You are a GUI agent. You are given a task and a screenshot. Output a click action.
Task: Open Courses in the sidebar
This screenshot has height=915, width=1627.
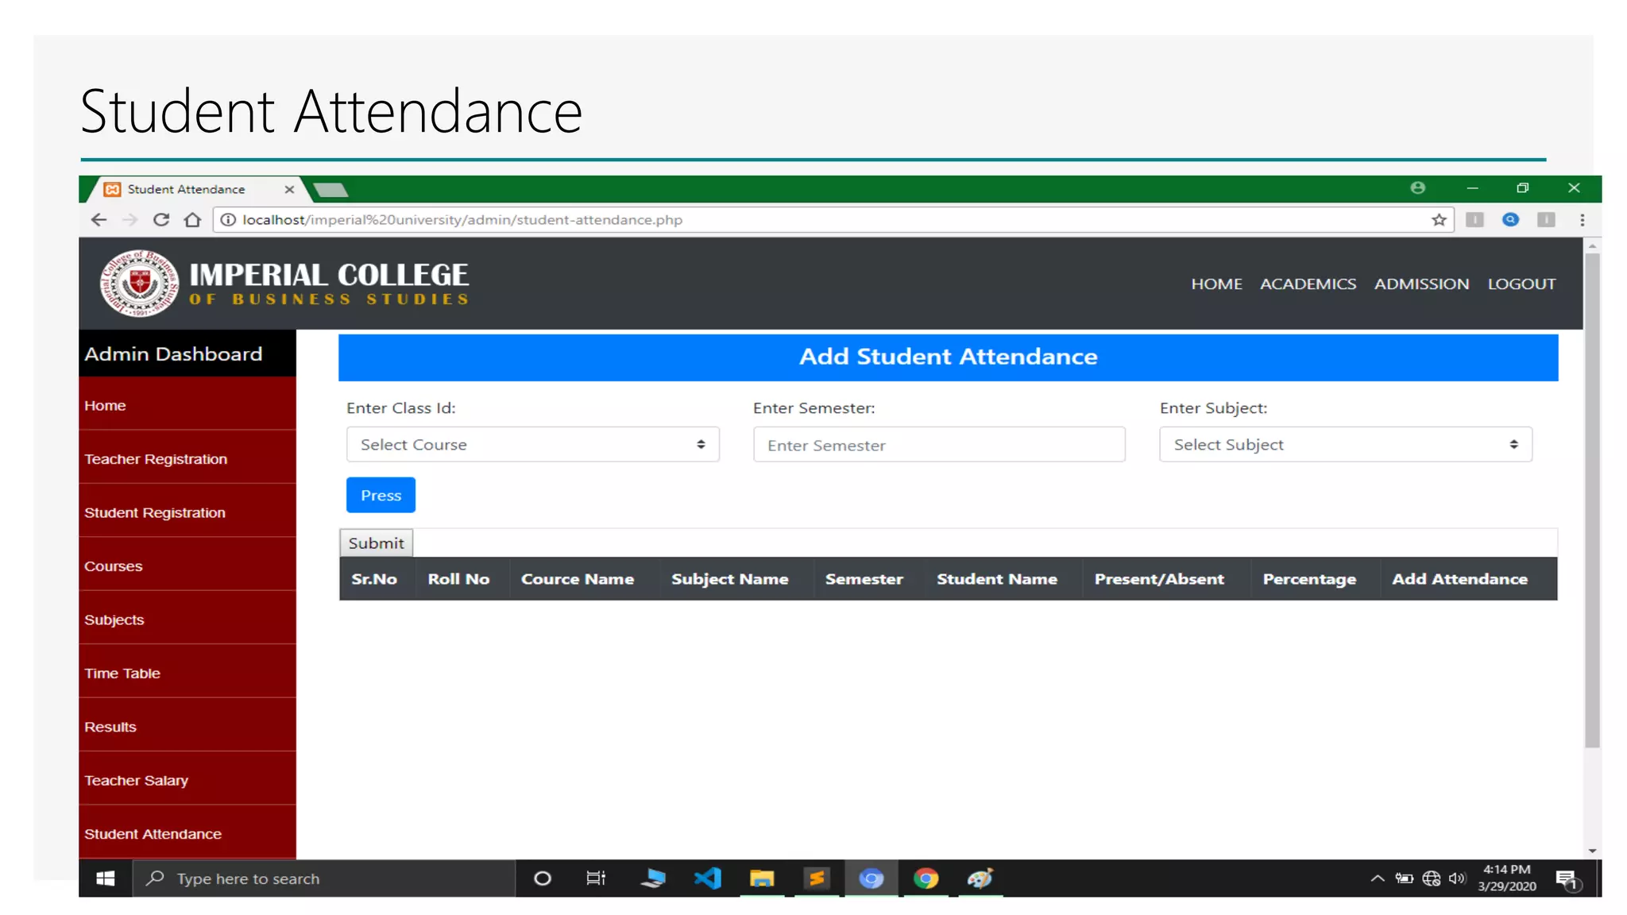pyautogui.click(x=187, y=566)
